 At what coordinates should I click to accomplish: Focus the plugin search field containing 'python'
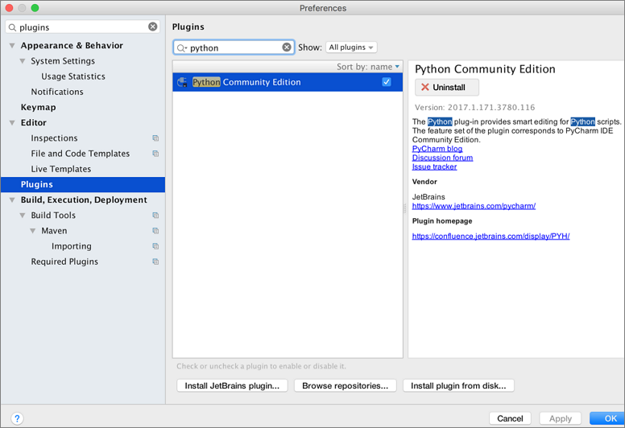pyautogui.click(x=234, y=47)
